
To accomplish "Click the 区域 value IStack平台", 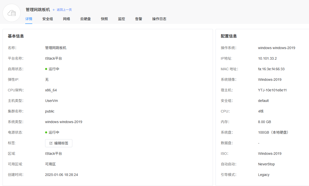I will pyautogui.click(x=53, y=154).
